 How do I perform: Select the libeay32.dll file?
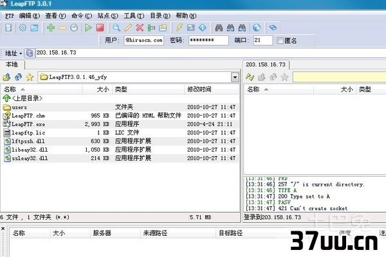(120, 150)
